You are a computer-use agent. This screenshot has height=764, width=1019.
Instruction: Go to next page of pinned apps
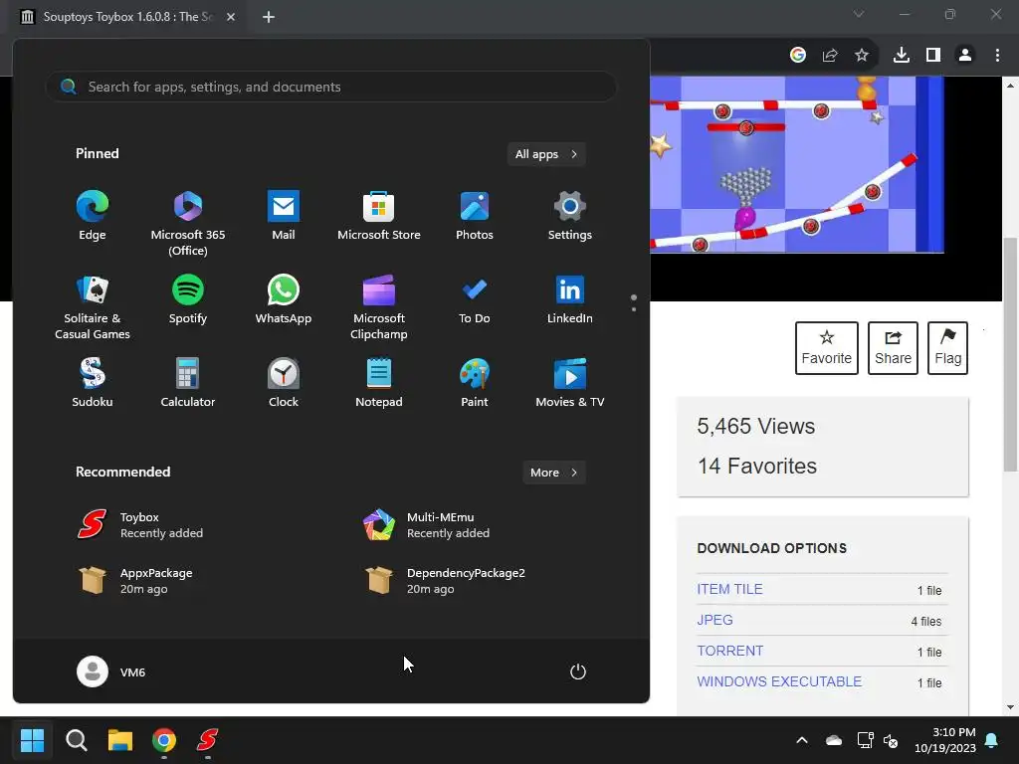click(x=634, y=309)
